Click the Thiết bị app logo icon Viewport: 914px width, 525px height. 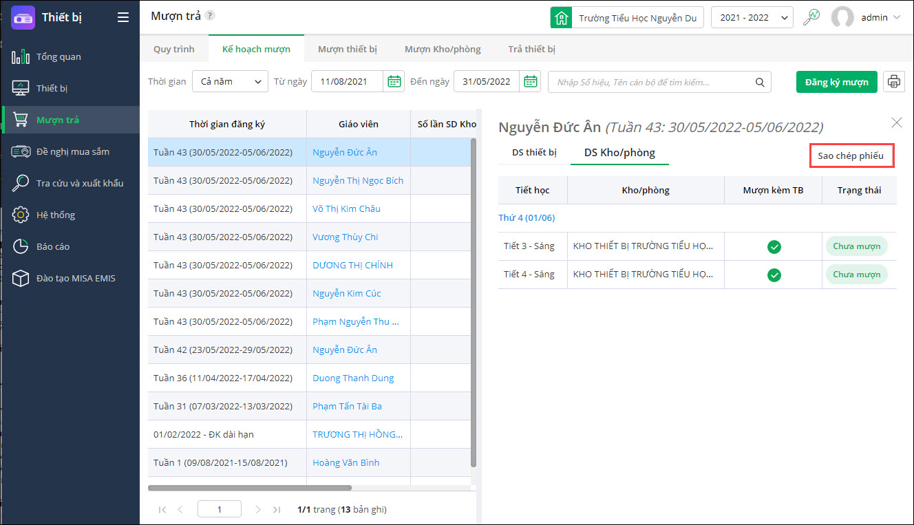tap(23, 17)
